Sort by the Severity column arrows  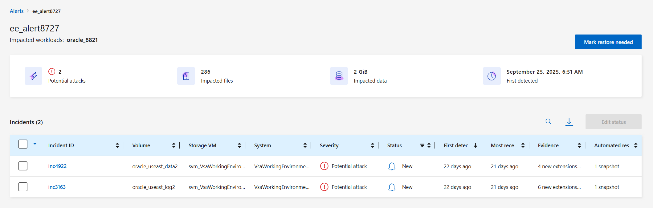[373, 145]
